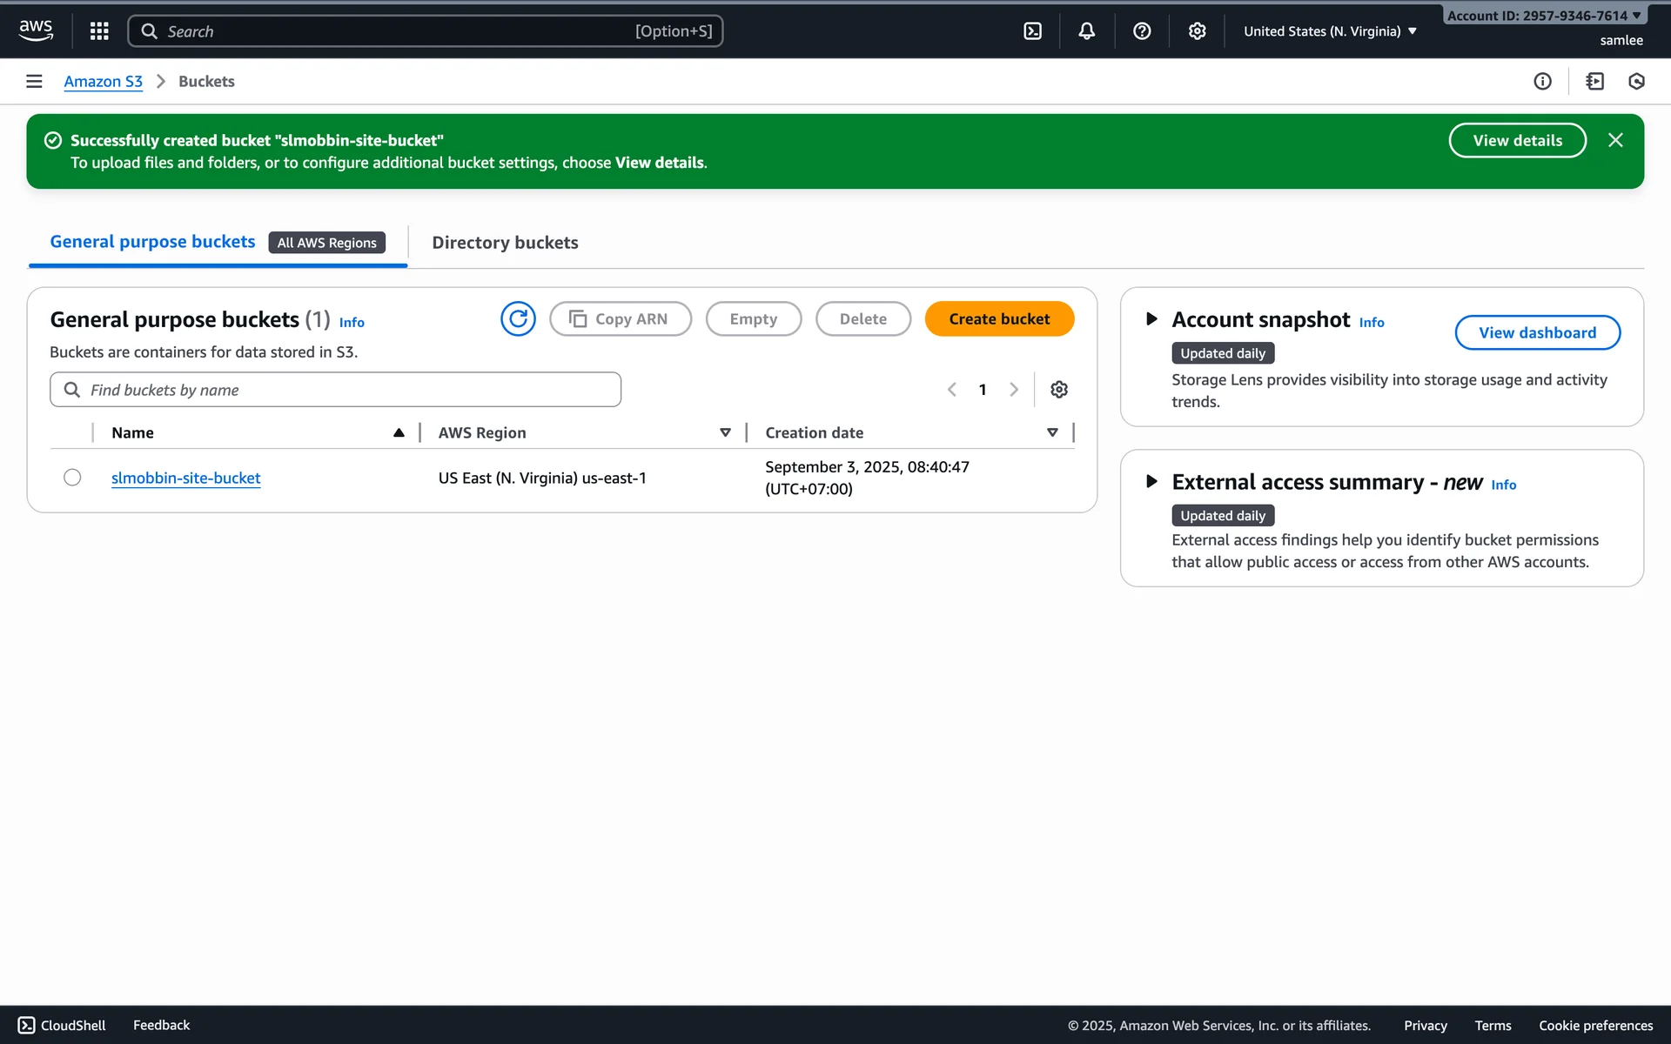Expand the External access summary section
The image size is (1671, 1044).
pyautogui.click(x=1151, y=482)
